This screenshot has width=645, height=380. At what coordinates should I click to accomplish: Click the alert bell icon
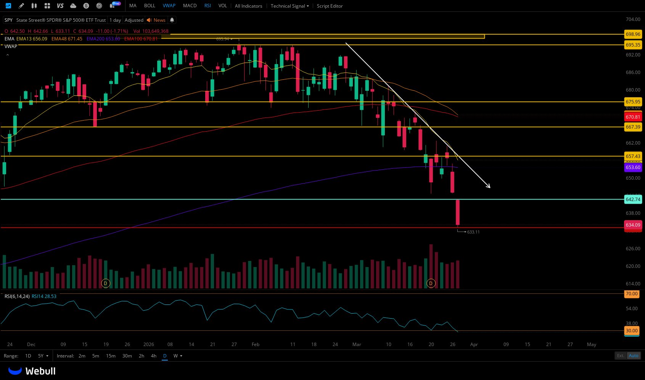(x=172, y=20)
